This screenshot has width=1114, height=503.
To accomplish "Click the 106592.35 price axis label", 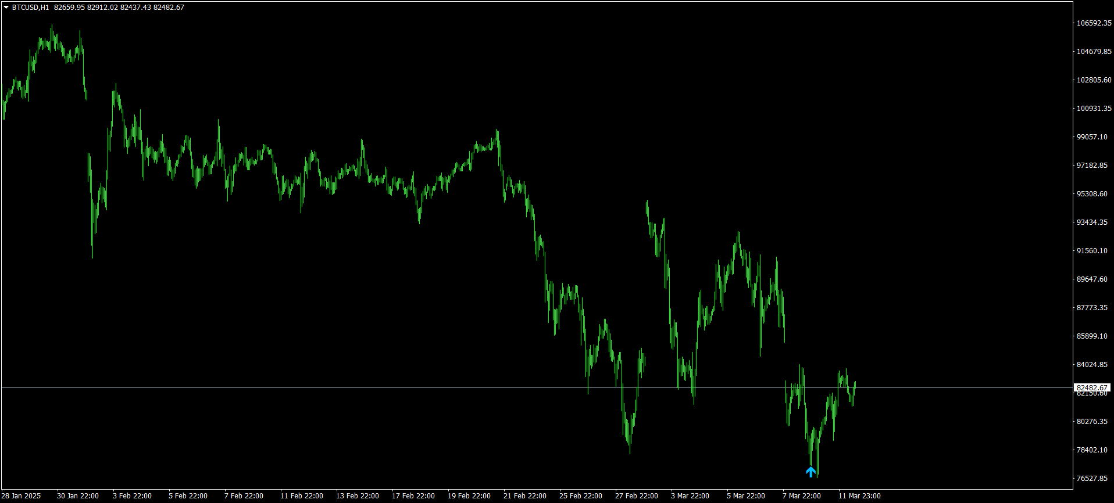I will pos(1094,23).
